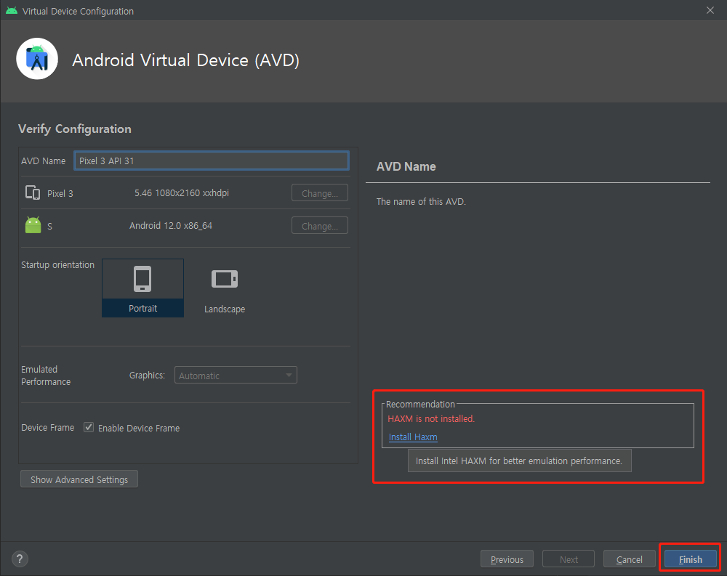Close the Virtual Device Configuration window
Viewport: 727px width, 576px height.
click(x=710, y=10)
